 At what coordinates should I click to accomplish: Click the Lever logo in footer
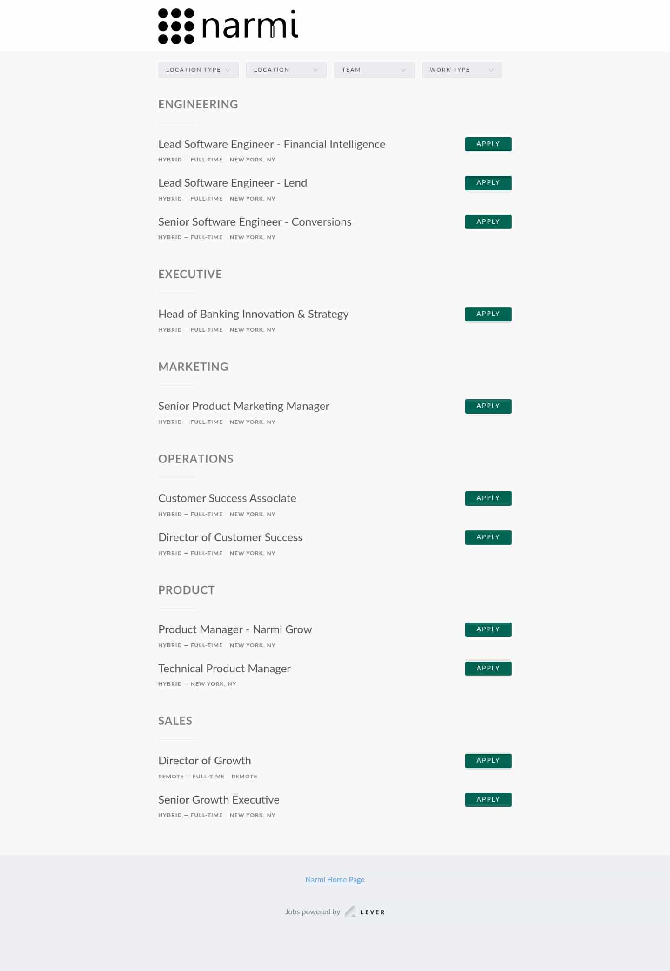pyautogui.click(x=365, y=912)
